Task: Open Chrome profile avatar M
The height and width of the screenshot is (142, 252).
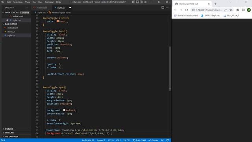Action: 249,10
